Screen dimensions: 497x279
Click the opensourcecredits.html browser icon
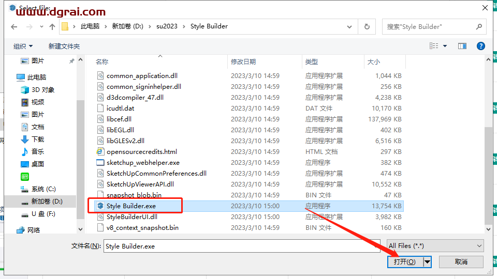tap(100, 151)
